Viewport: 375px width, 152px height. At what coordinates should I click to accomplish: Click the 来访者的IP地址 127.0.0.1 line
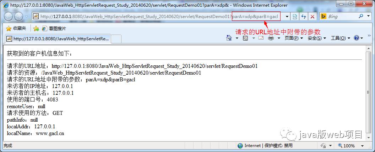(x=40, y=86)
